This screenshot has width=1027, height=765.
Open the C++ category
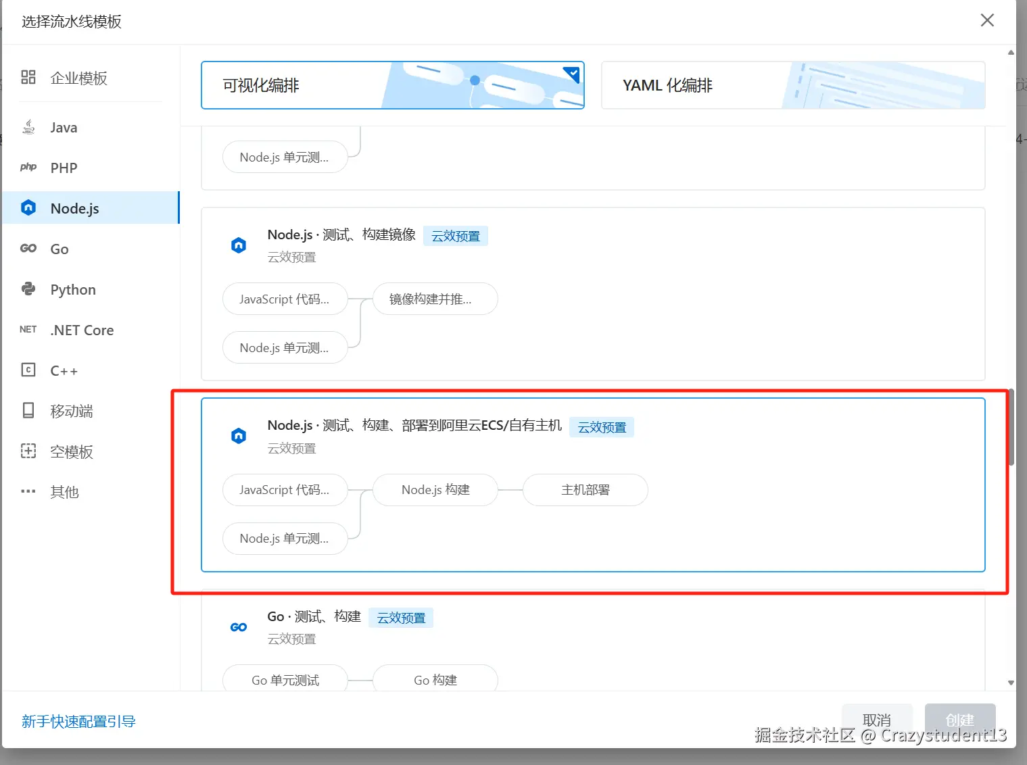[90, 370]
